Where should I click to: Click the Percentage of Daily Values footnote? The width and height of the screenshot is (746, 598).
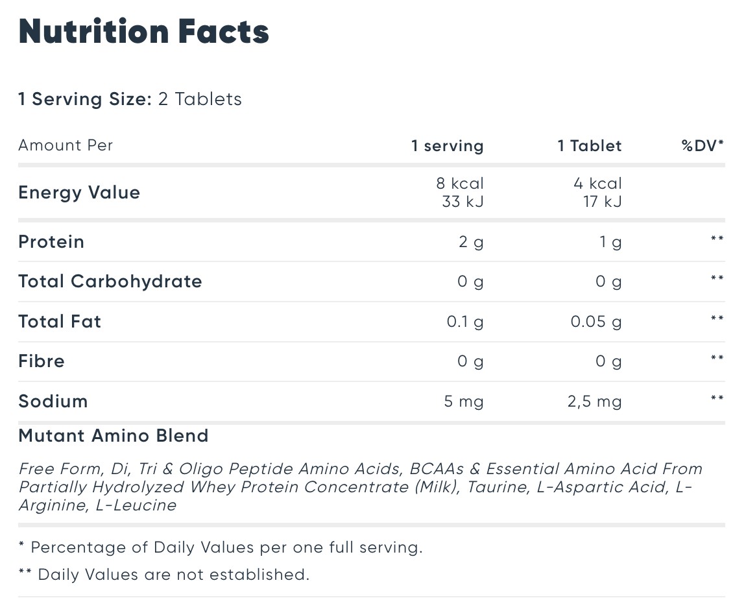coord(221,547)
